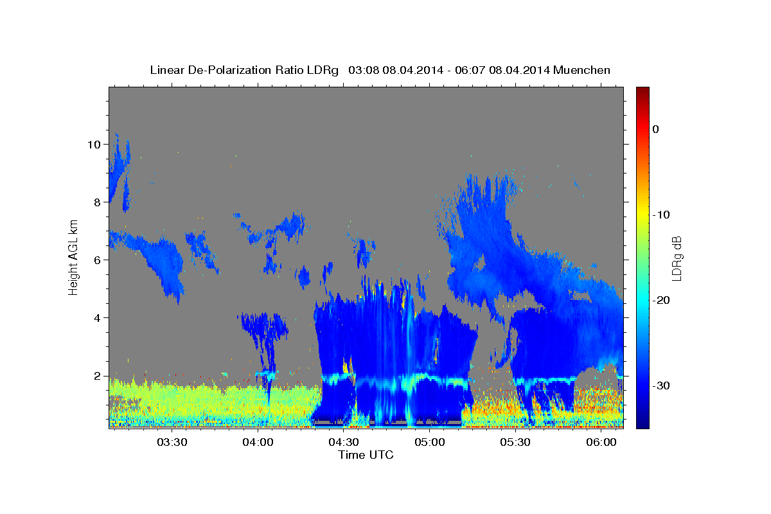Screen dimensions: 771x514
Task: Click the 04:00 time tick label
Action: tap(258, 443)
